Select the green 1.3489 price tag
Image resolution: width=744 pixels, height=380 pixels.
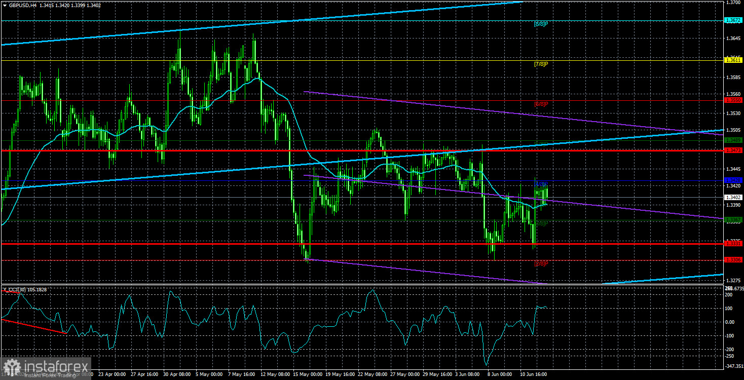click(733, 140)
